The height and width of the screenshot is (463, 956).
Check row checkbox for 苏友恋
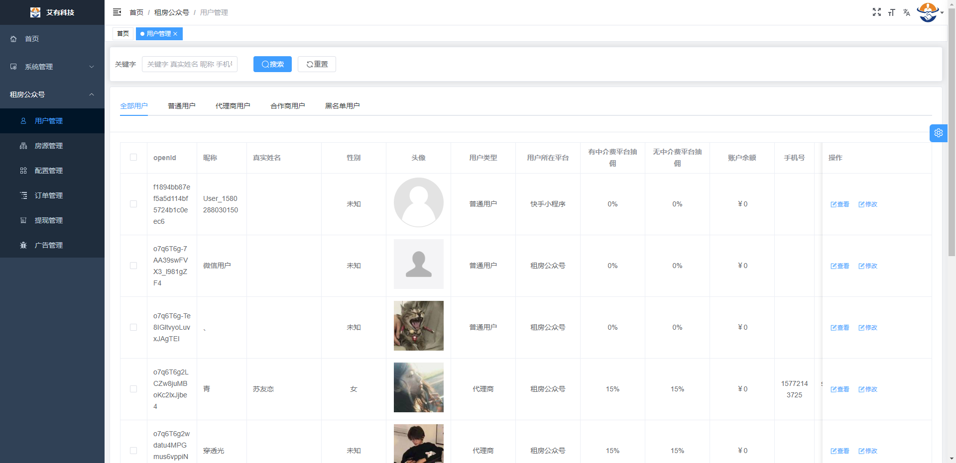click(x=133, y=389)
